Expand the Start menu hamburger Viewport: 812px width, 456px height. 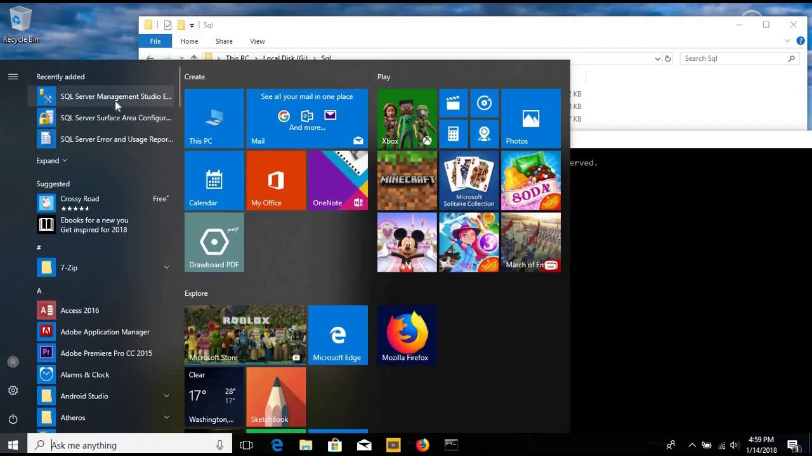pos(13,77)
